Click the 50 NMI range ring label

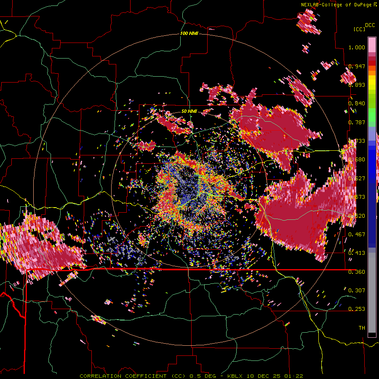click(189, 111)
